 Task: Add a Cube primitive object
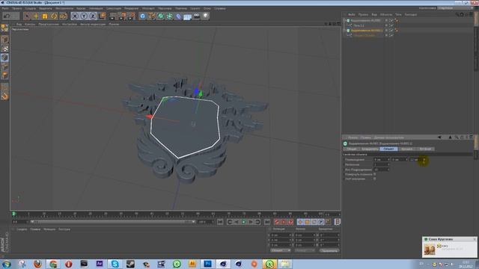(x=143, y=16)
